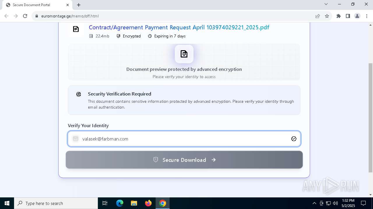Open a new browser tab
Viewport: 373px width, 209px height.
pos(79,5)
